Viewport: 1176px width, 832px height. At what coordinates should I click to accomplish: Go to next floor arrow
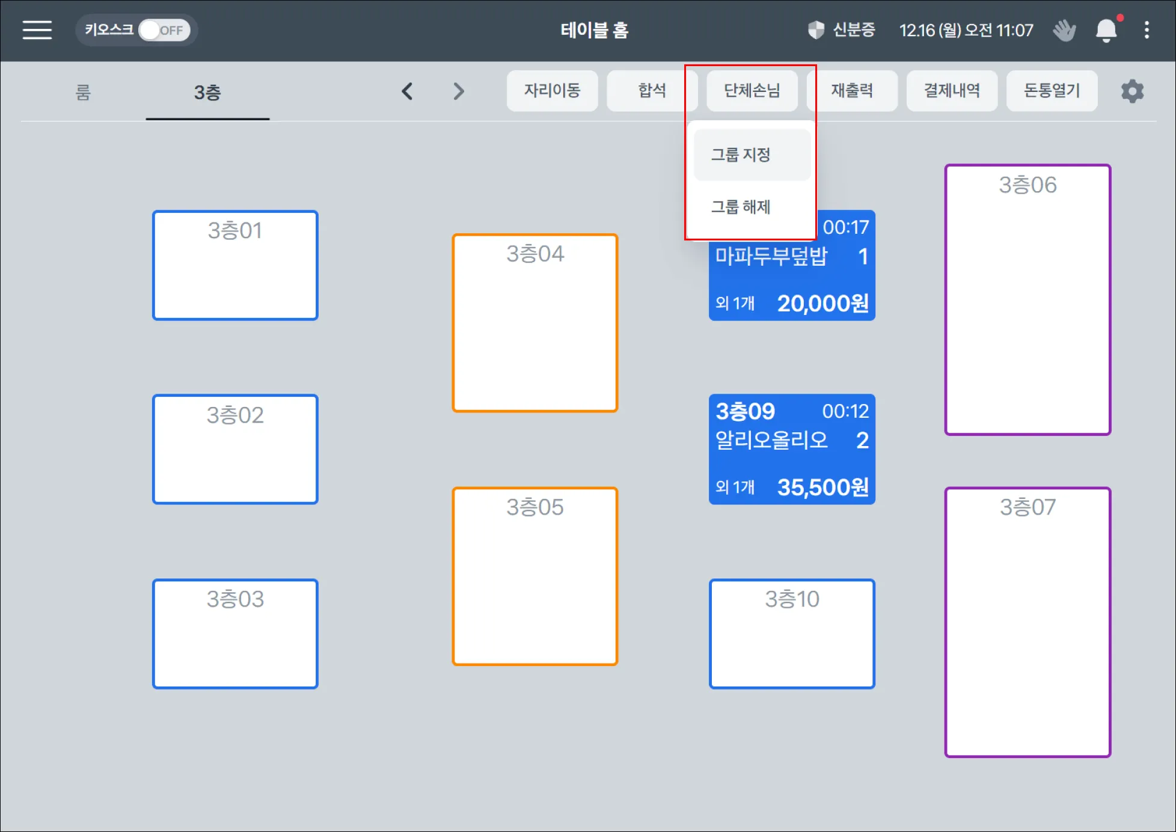coord(459,91)
